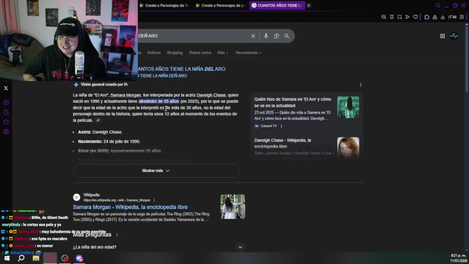Open the easy setup sliders icon
Screen dimensions: 469x264
(x=462, y=17)
